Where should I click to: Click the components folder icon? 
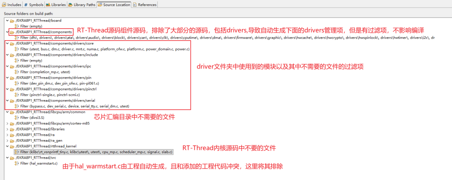(12, 32)
